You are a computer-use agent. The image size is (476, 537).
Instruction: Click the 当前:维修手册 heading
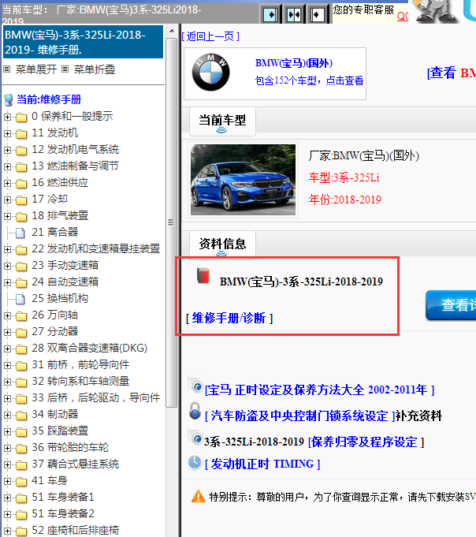click(x=49, y=99)
